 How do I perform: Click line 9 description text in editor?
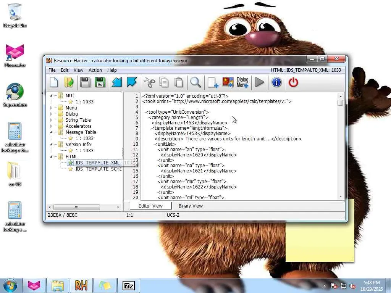click(x=228, y=139)
